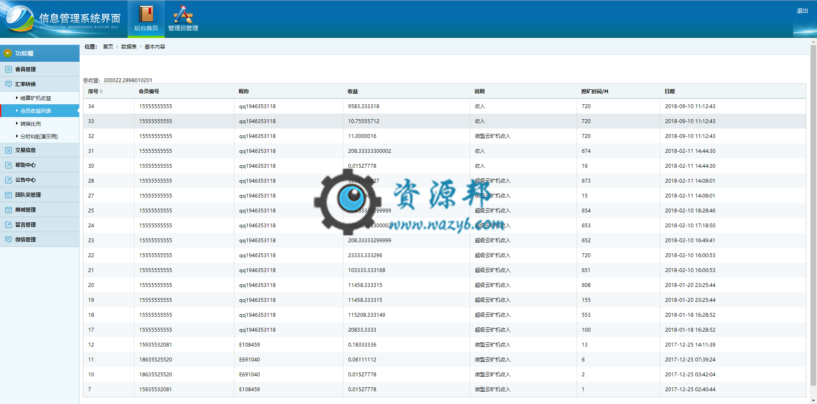This screenshot has height=404, width=817.
Task: Click the 公告中心 edit icon
Action: click(x=9, y=180)
